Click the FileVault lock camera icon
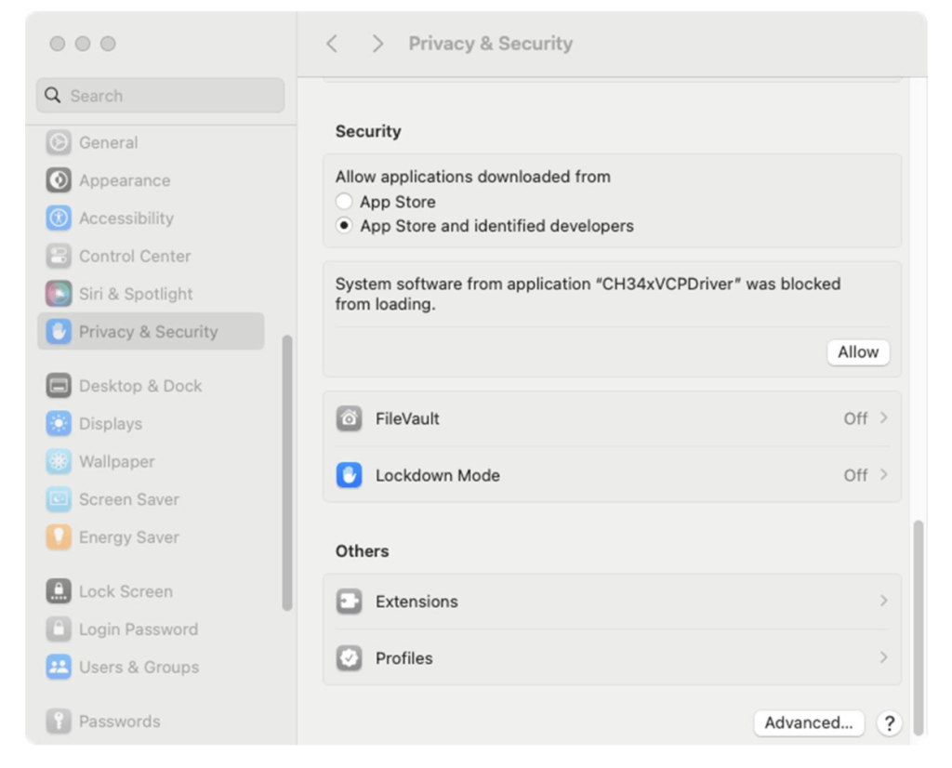The image size is (952, 768). 349,418
